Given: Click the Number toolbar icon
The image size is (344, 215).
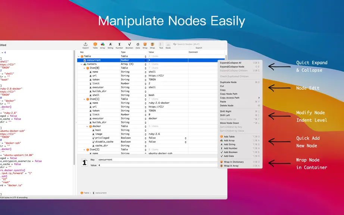Looking at the screenshot, I should click(119, 46).
